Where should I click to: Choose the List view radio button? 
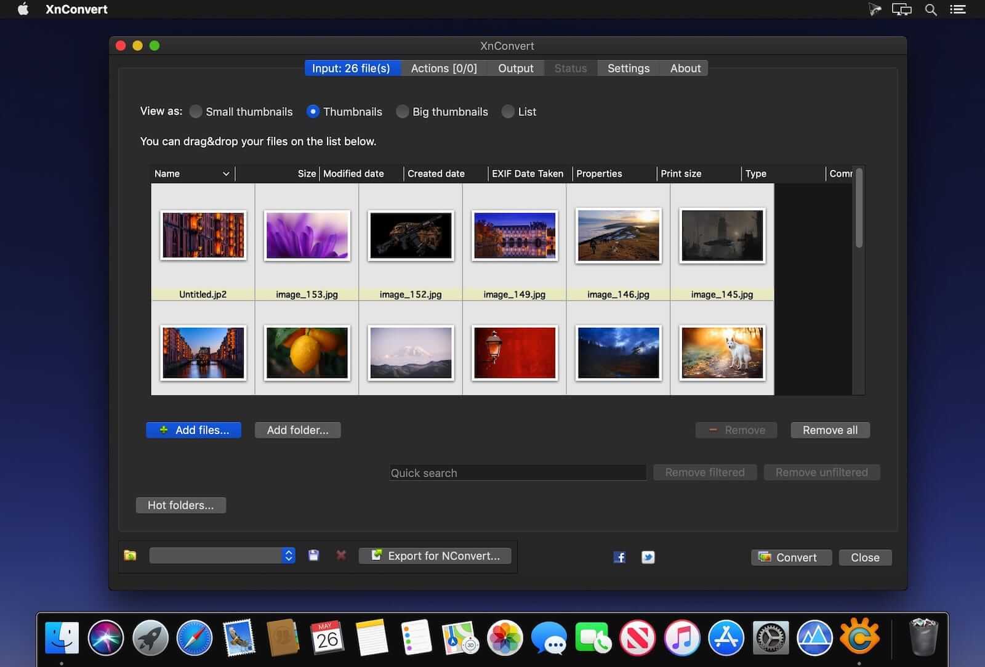tap(508, 111)
